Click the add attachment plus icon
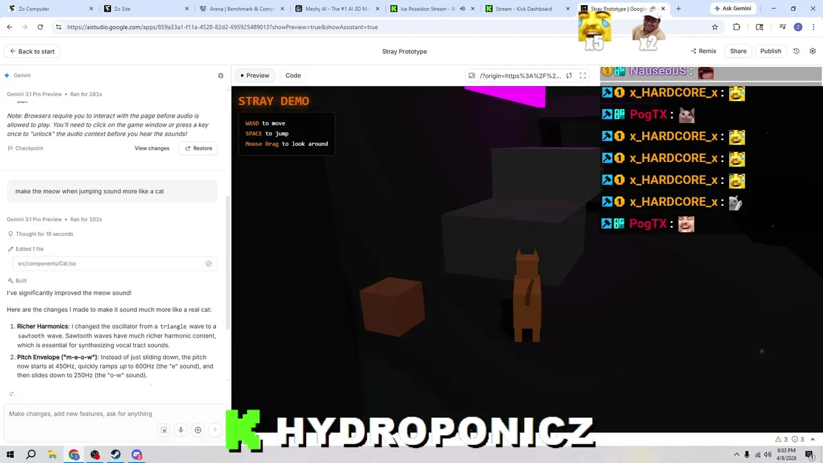The image size is (823, 463). [x=198, y=430]
